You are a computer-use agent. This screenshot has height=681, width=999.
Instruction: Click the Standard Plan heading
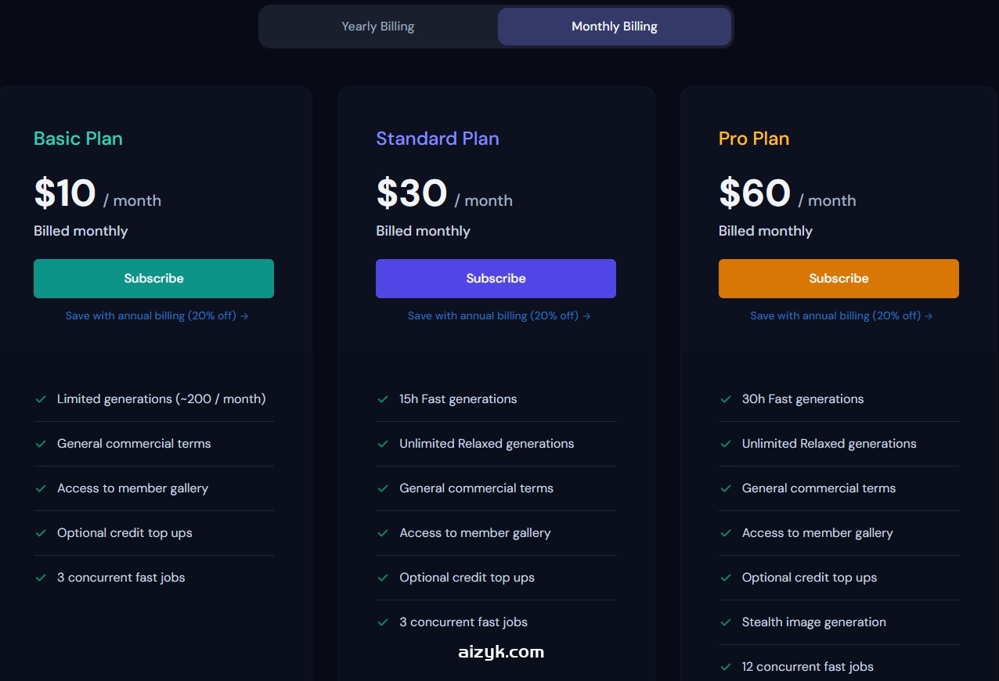438,139
